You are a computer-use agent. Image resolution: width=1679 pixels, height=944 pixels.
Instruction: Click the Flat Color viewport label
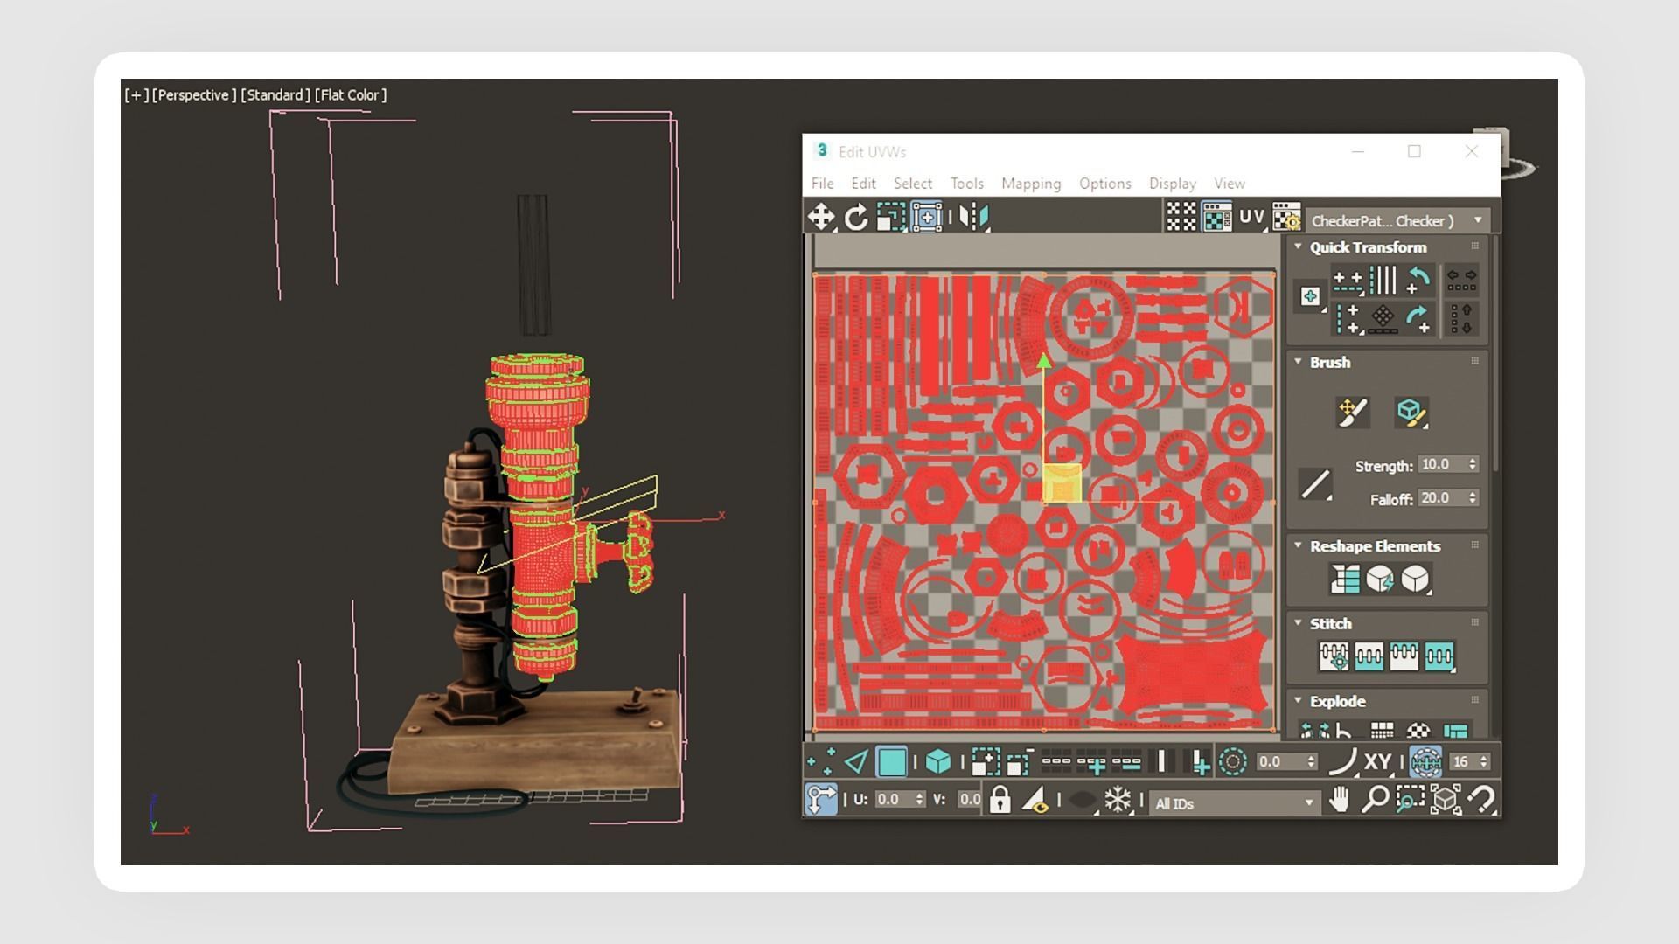[x=350, y=95]
